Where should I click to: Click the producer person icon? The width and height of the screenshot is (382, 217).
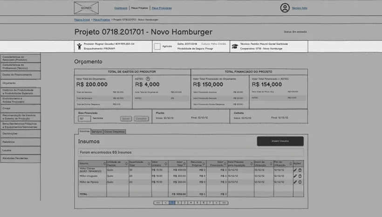pos(79,46)
